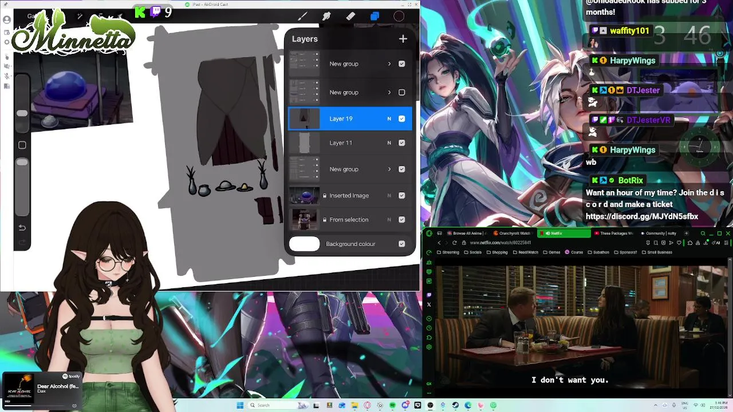The height and width of the screenshot is (412, 733).
Task: Switch to These Packages YouTube tab
Action: [x=614, y=233]
